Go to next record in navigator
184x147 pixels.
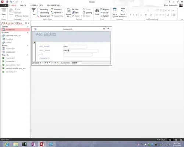pyautogui.click(x=53, y=63)
